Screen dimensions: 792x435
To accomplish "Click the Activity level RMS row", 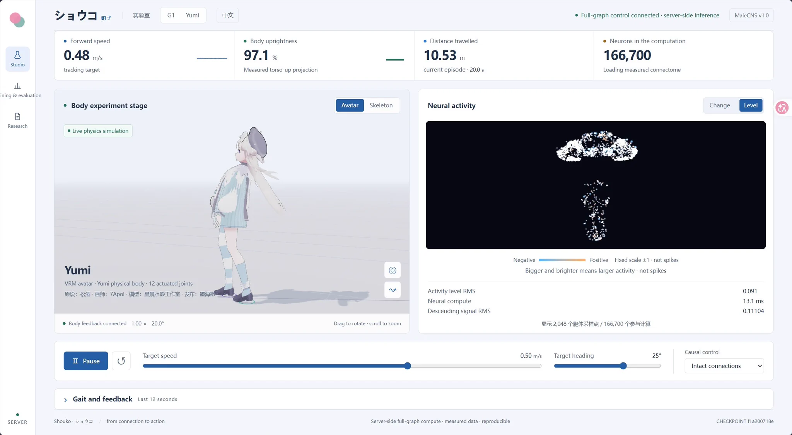I will [x=596, y=291].
